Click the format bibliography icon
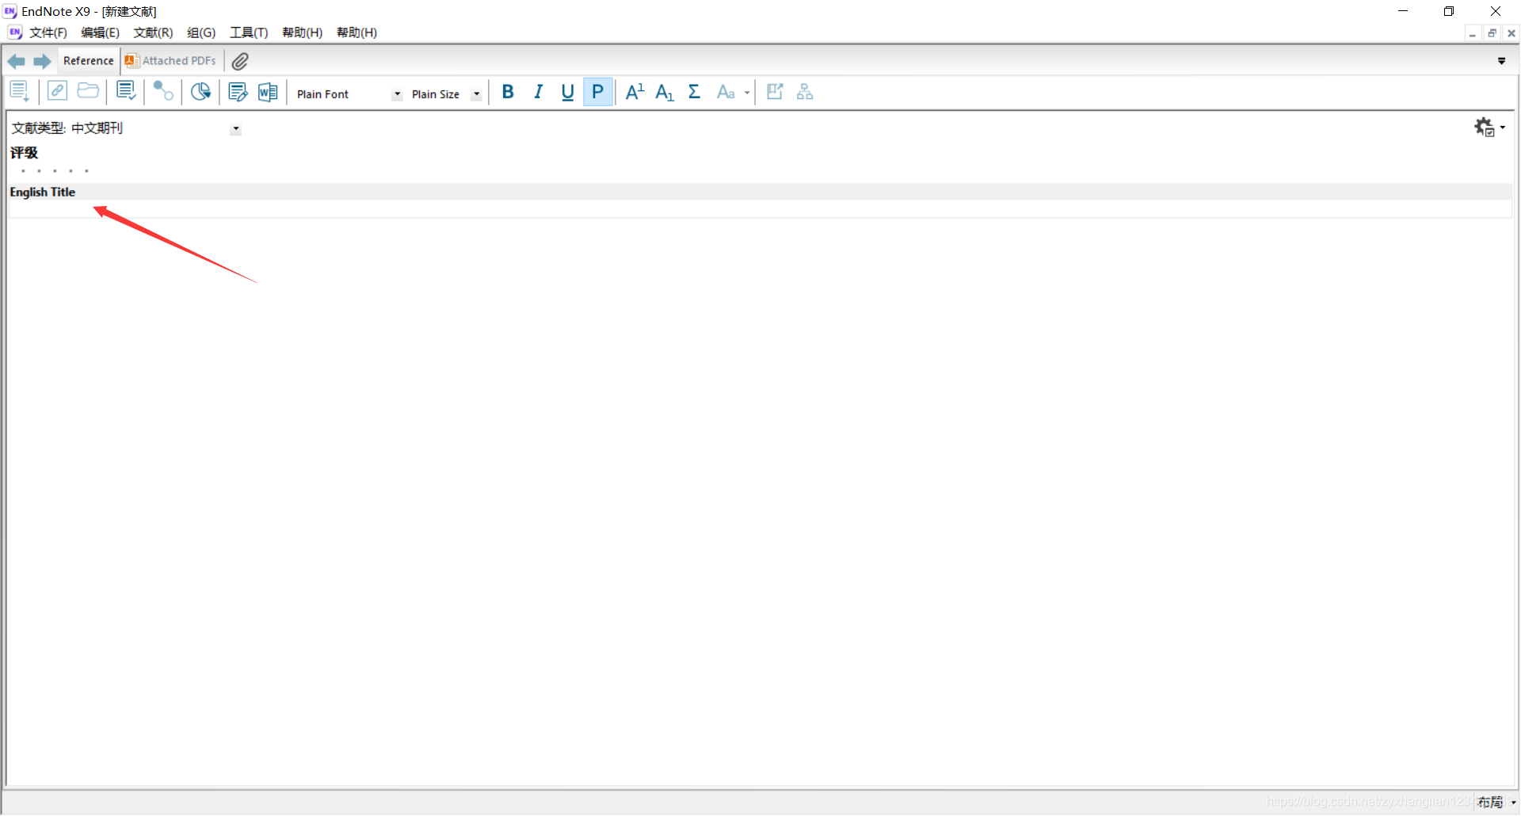The image size is (1521, 816). 238,92
